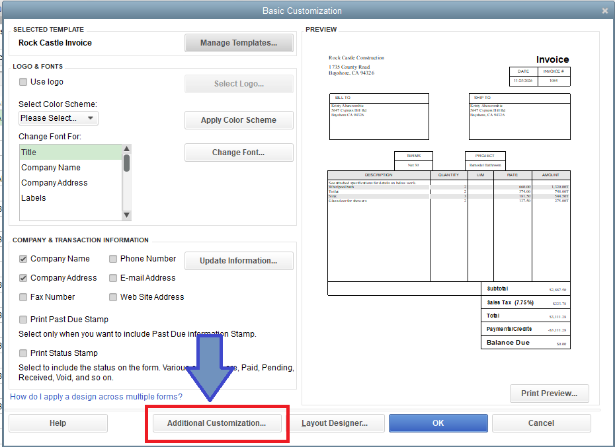Click the Change Font button
The width and height of the screenshot is (615, 447).
[239, 153]
